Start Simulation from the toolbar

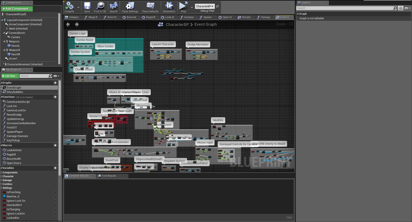click(169, 6)
